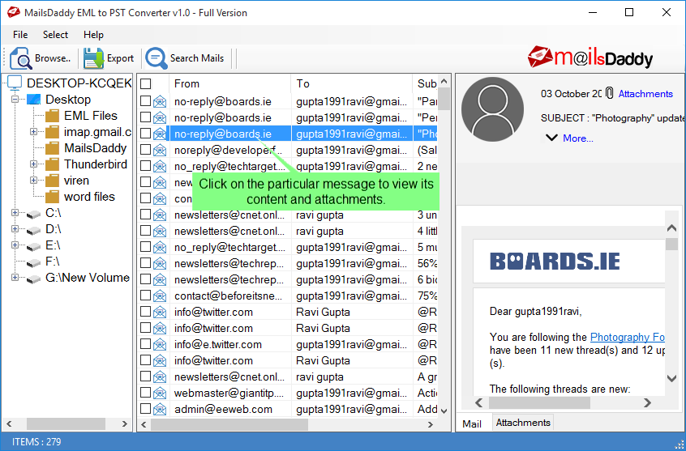The height and width of the screenshot is (451, 686).
Task: Select the viren folder
Action: [x=67, y=181]
